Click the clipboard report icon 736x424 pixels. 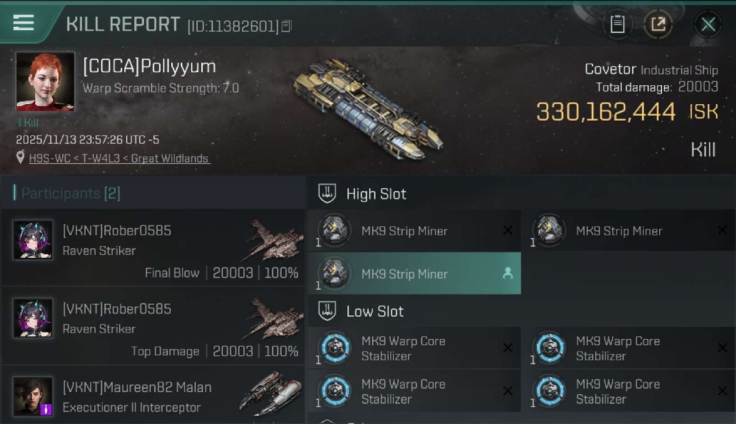pos(617,24)
